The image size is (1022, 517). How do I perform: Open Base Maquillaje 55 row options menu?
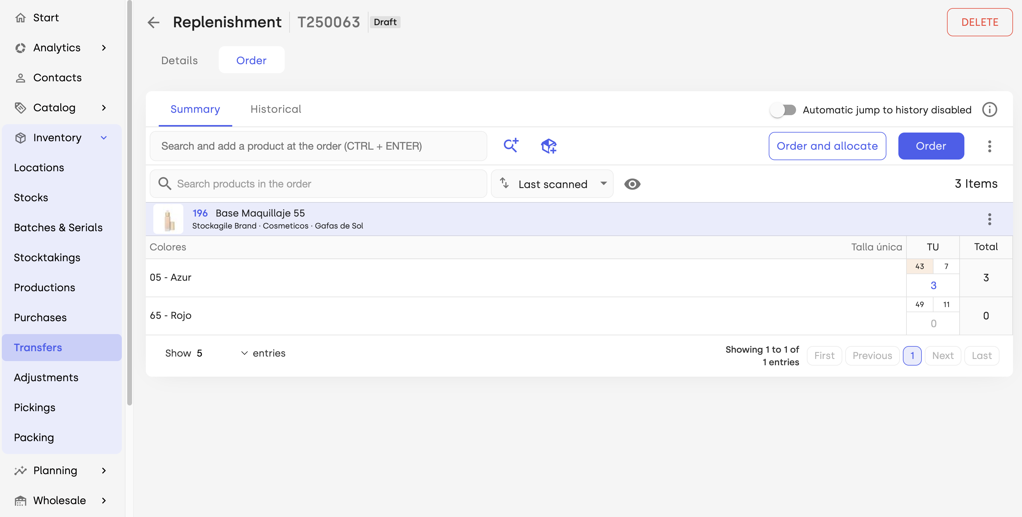[x=990, y=219]
